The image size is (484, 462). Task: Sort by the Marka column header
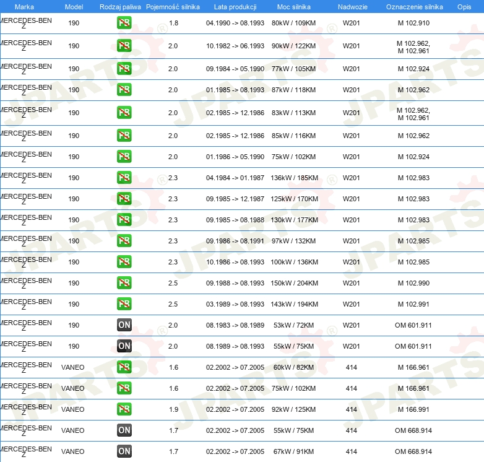tap(24, 6)
